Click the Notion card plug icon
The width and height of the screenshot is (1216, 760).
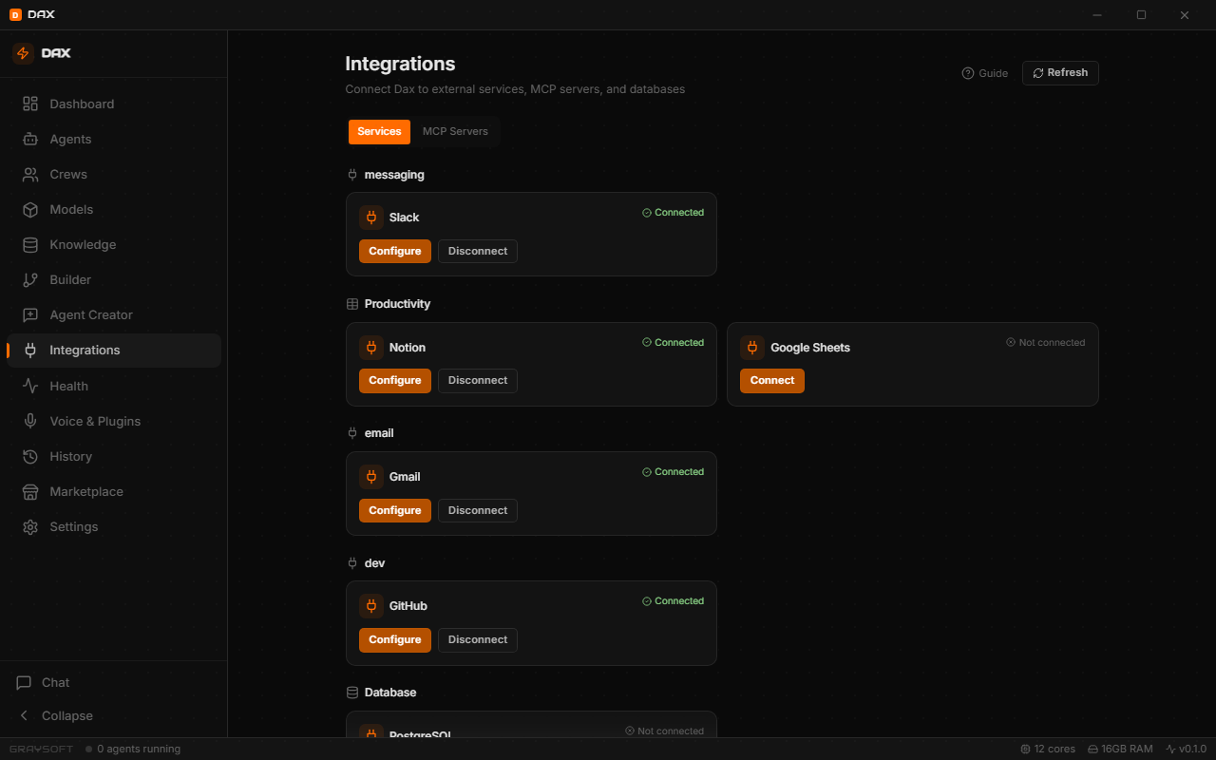[x=371, y=348]
